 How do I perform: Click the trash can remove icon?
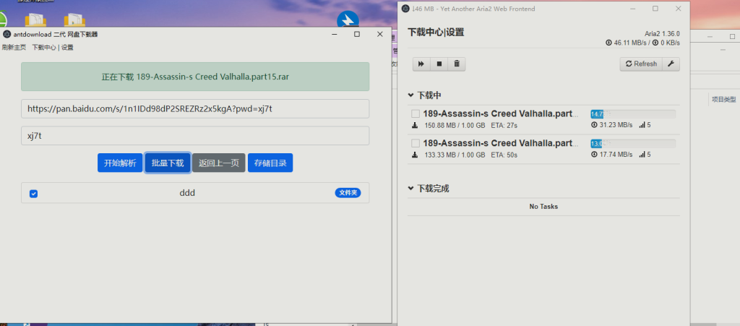pyautogui.click(x=456, y=64)
